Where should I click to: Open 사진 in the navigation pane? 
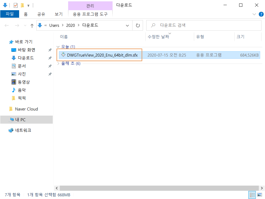click(22, 74)
